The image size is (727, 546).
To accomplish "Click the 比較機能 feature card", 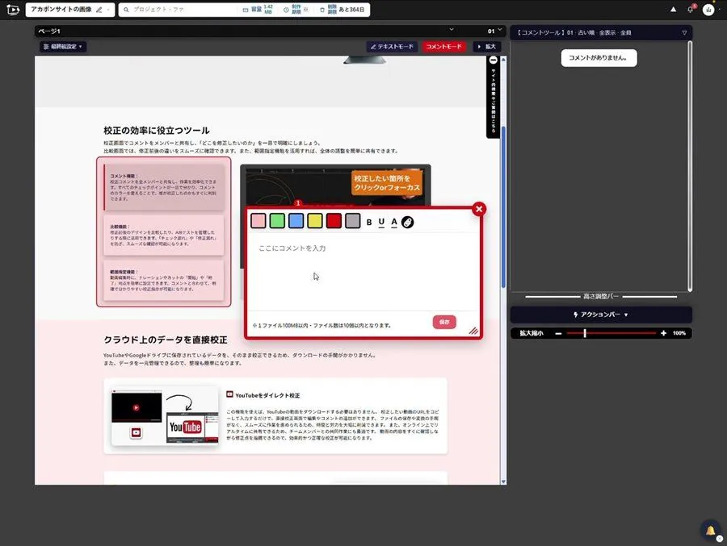I will pos(164,235).
